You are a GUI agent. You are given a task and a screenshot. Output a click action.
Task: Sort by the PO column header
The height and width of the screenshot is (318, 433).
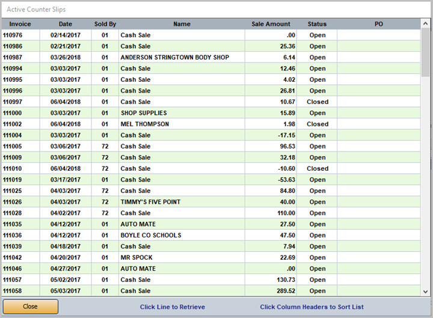click(x=378, y=24)
